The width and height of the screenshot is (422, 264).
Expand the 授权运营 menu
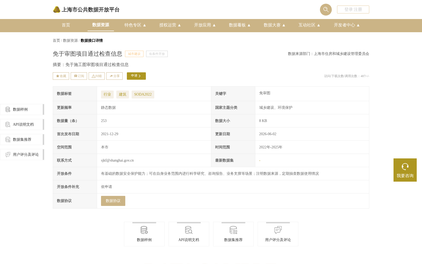click(x=170, y=25)
